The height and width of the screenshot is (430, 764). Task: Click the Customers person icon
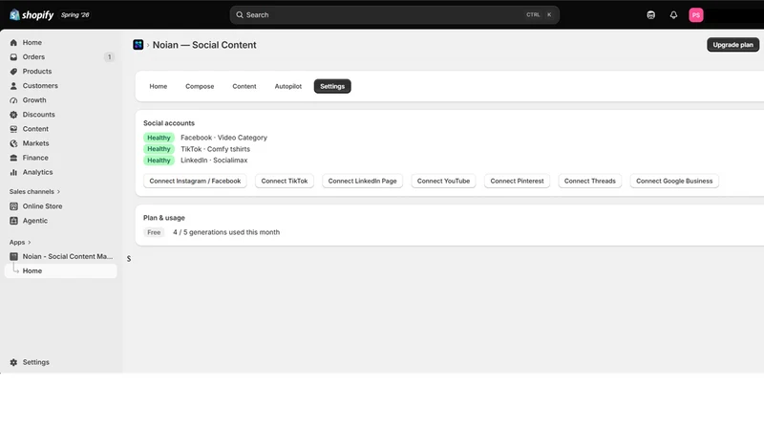(13, 86)
